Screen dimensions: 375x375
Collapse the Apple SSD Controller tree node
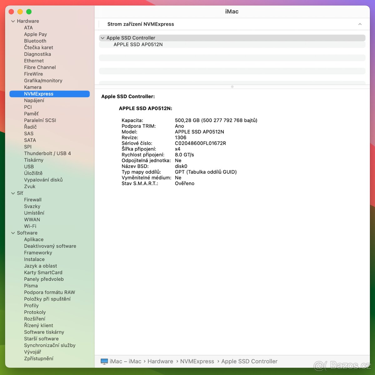point(103,37)
